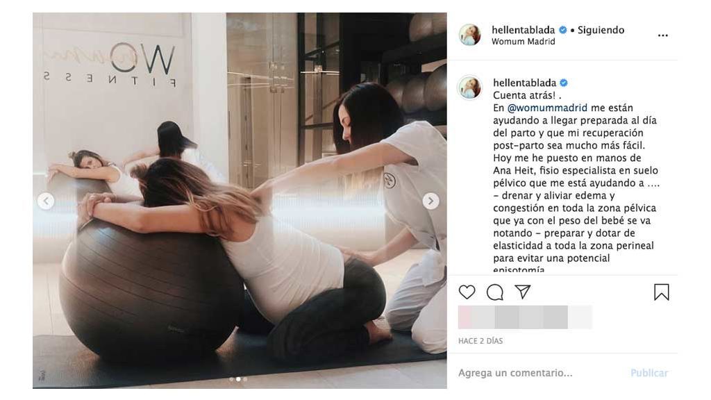Focus the Agrega un comentario field
This screenshot has width=711, height=400.
[539, 373]
